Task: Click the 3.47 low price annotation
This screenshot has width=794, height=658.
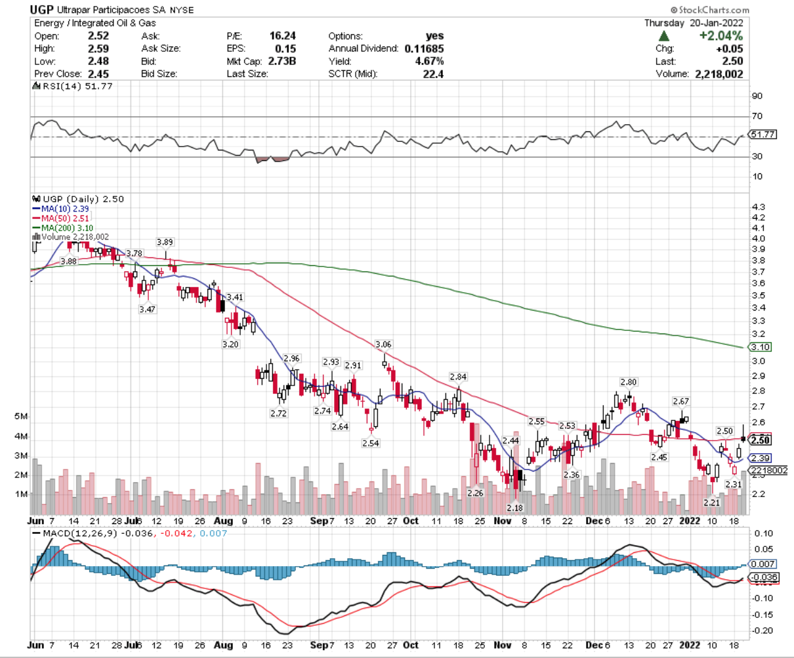Action: point(147,309)
